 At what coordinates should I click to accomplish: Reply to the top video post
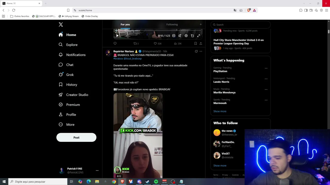[115, 43]
